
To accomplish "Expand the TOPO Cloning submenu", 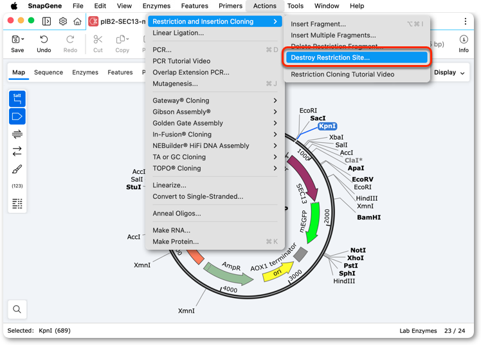I will [215, 169].
